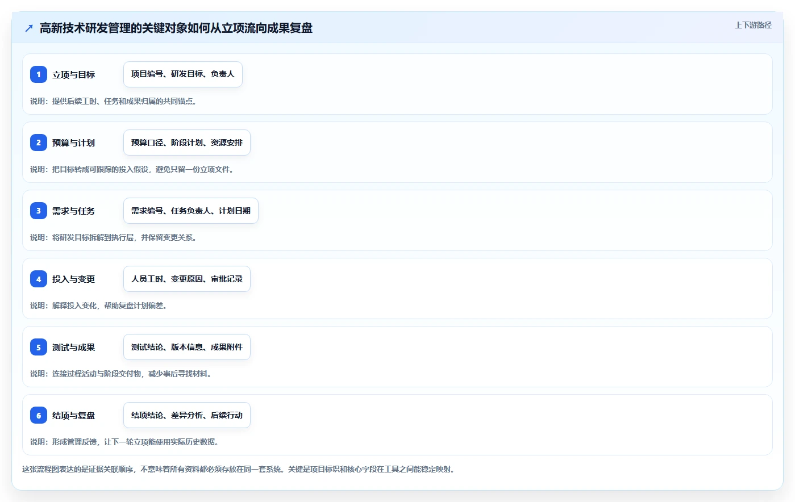Click the note about 形成管理反馈
The image size is (795, 502).
point(124,442)
